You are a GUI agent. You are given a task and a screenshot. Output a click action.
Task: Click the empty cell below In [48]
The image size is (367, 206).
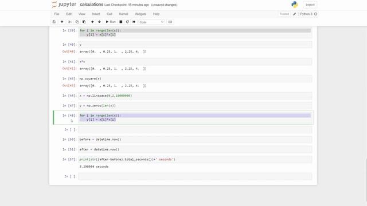(195, 129)
